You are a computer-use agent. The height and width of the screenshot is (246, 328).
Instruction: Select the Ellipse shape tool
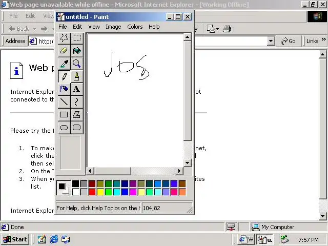tap(64, 128)
